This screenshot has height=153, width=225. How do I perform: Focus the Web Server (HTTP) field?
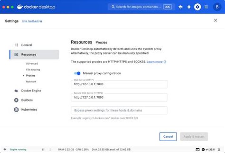(119, 84)
